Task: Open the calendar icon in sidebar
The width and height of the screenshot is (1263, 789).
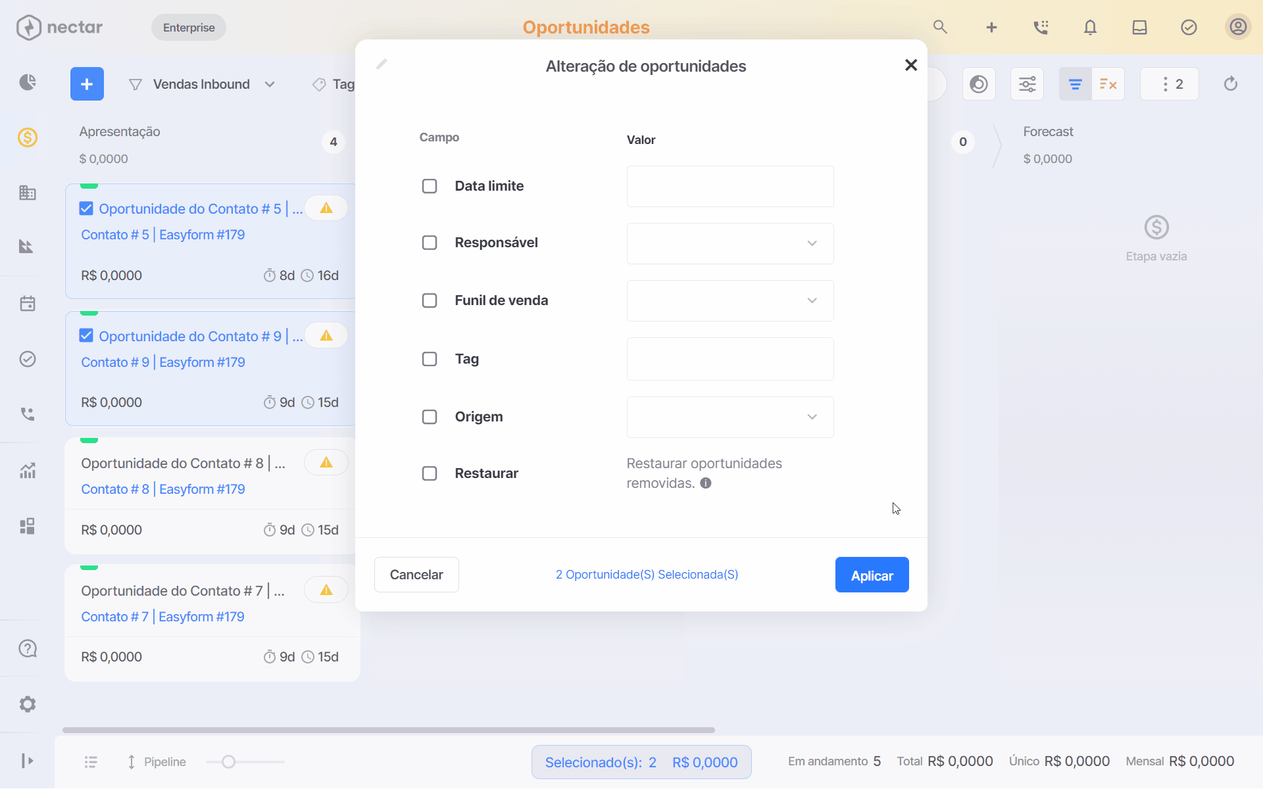Action: point(28,304)
